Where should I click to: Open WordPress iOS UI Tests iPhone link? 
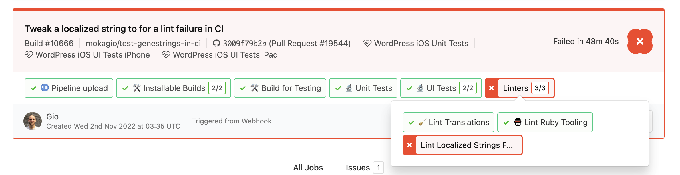[x=93, y=55]
